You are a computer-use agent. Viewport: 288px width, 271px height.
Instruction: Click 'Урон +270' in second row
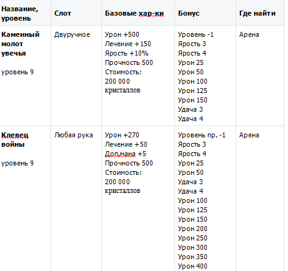[122, 135]
